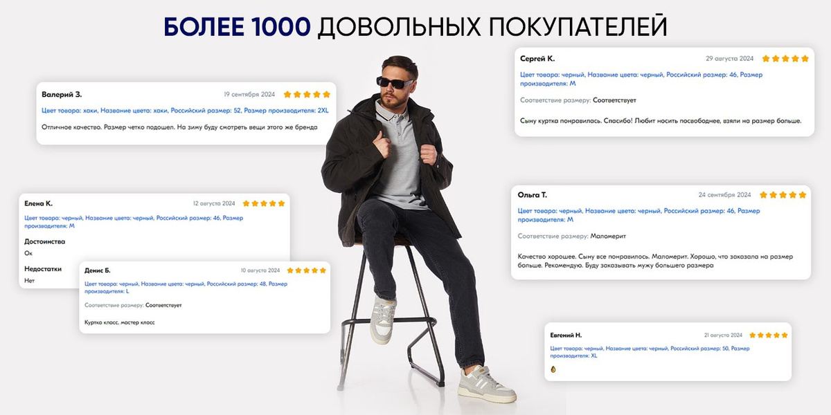Click the stars on Елена К. review
Image resolution: width=831 pixels, height=415 pixels.
pos(263,203)
